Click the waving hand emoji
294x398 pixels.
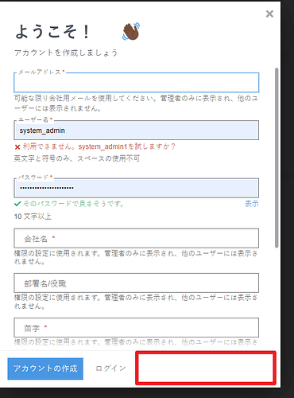[131, 32]
